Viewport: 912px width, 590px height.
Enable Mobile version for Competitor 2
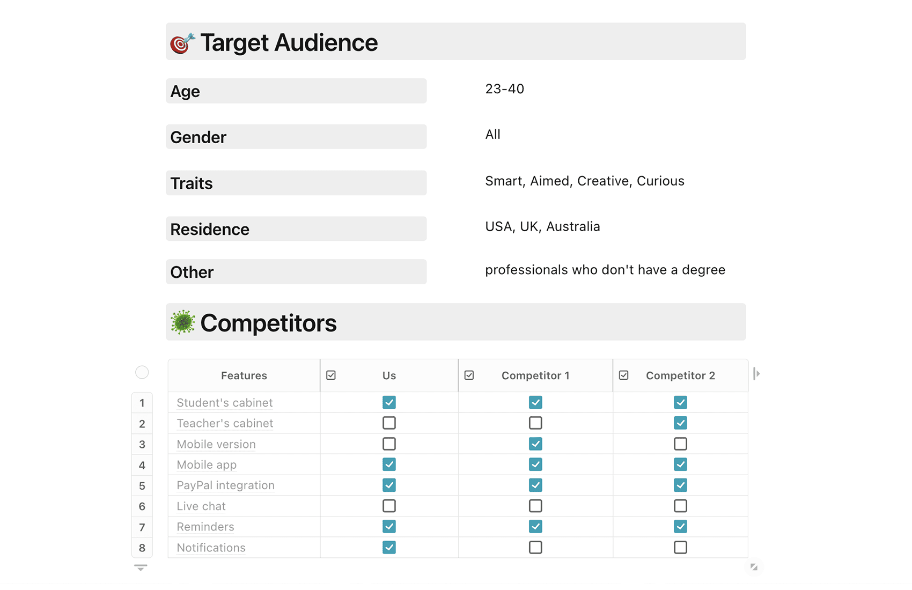[680, 444]
